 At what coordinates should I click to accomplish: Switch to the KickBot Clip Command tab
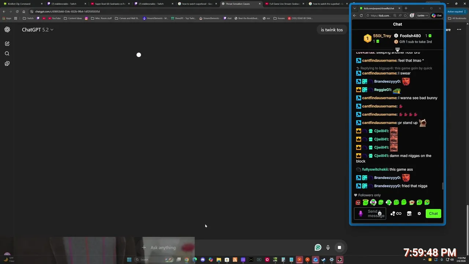(x=23, y=4)
